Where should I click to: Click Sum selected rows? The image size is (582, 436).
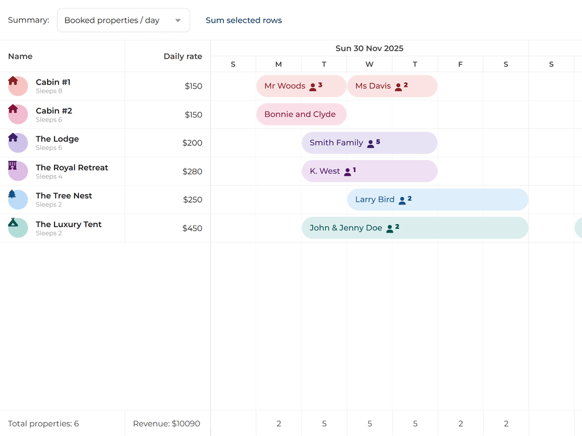click(243, 20)
